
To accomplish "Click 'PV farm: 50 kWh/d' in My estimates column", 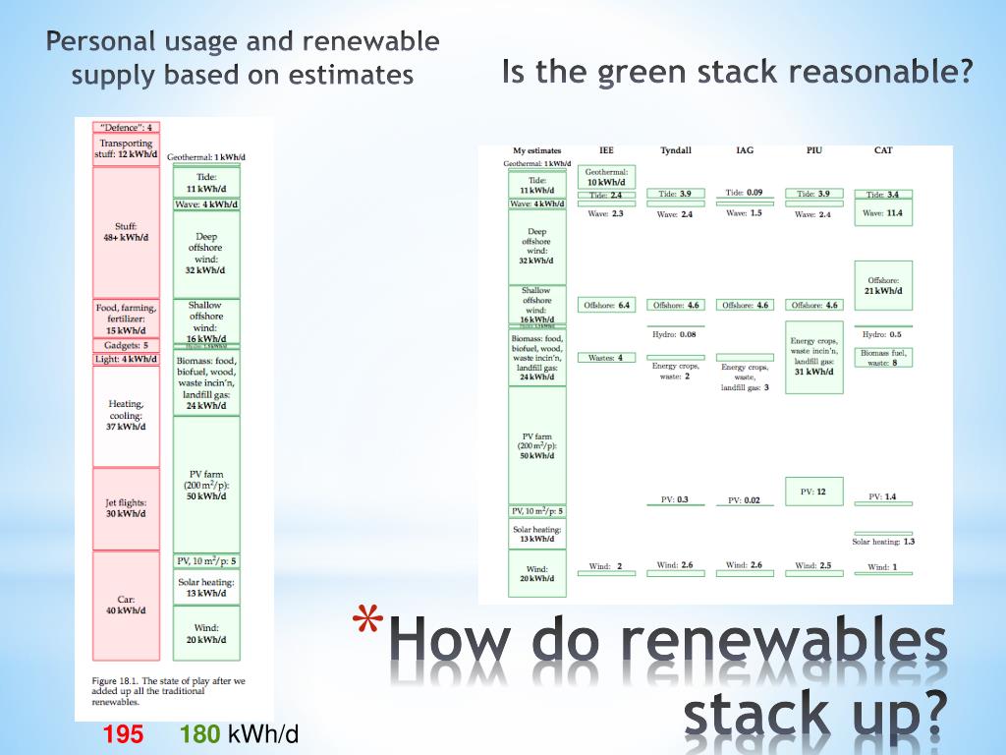I will click(x=537, y=445).
